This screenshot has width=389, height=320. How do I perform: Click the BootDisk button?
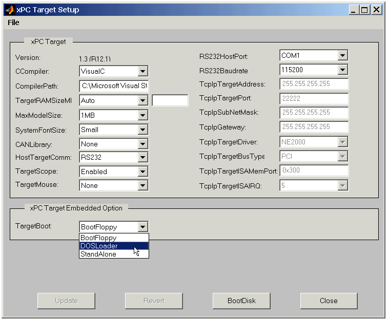241,301
